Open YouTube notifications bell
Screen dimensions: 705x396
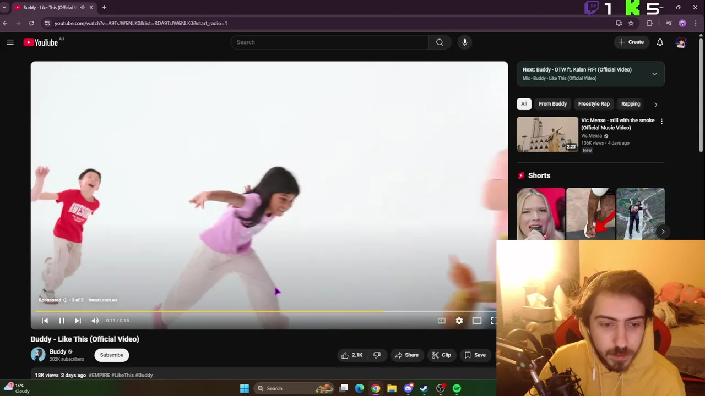660,42
